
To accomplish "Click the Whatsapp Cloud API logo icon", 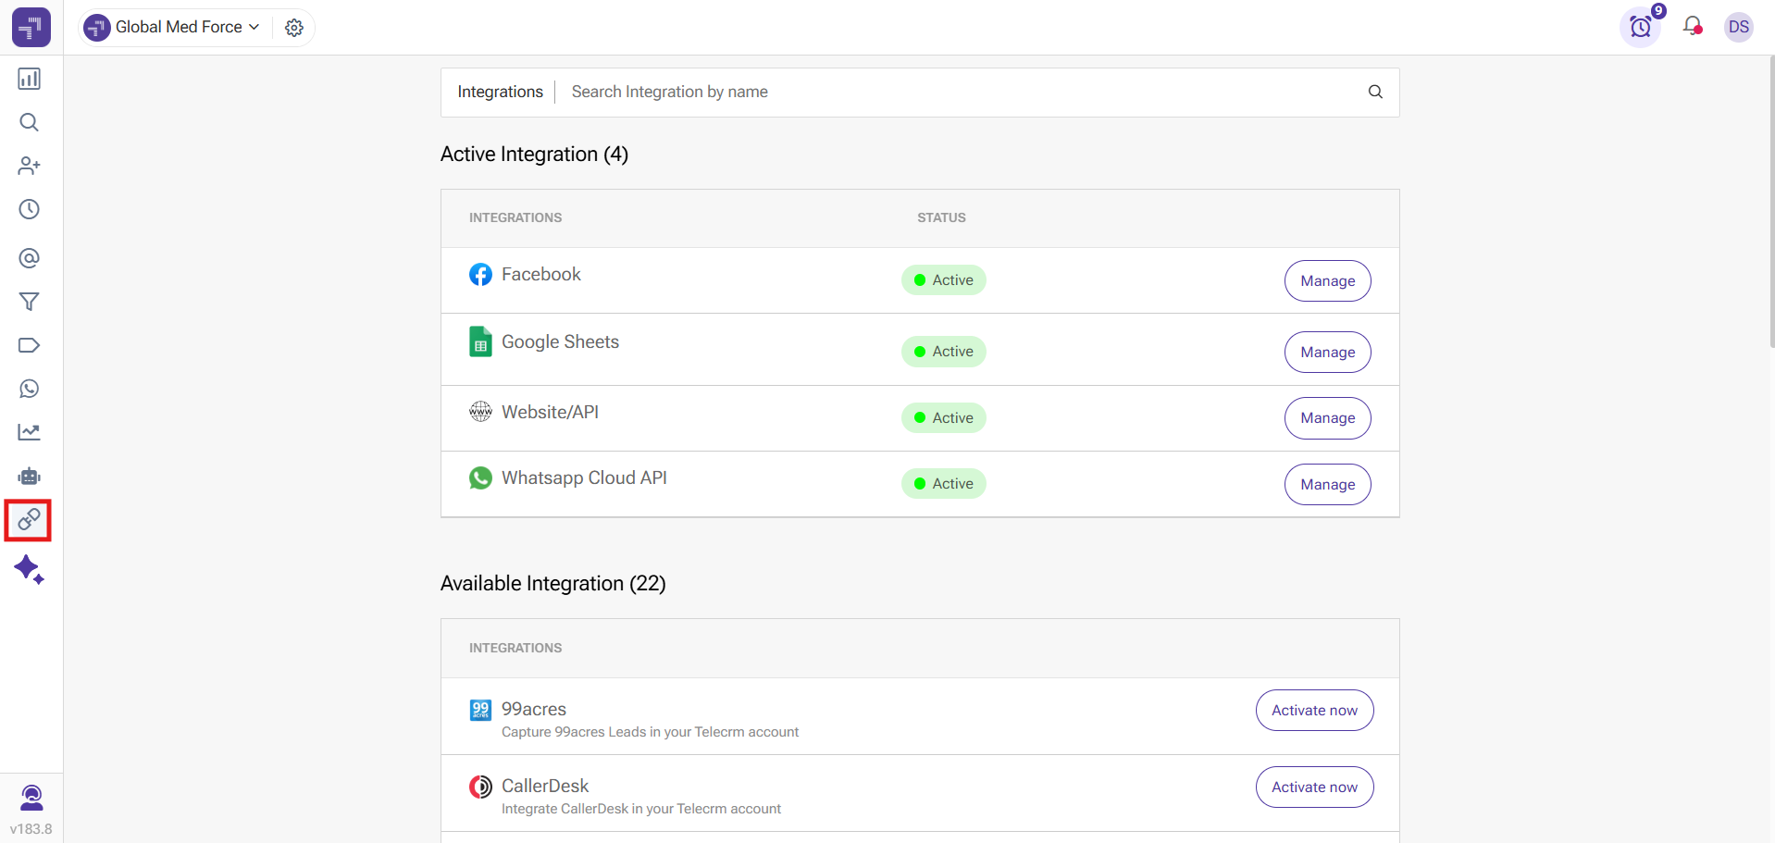I will click(480, 477).
